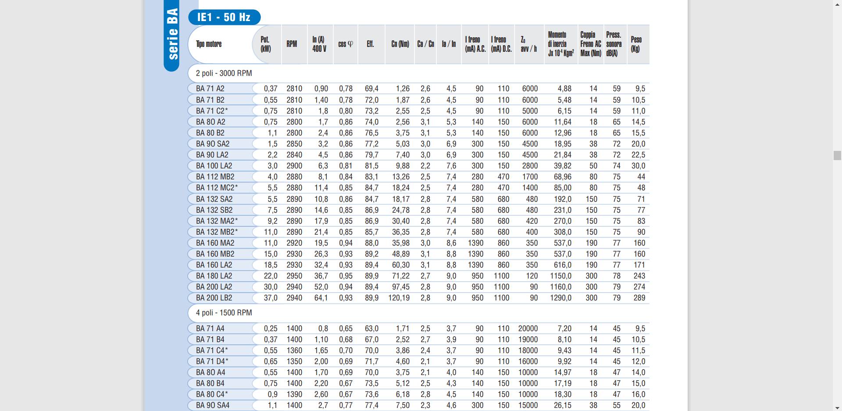Select motor row 'BA 71 B4'

(x=419, y=340)
